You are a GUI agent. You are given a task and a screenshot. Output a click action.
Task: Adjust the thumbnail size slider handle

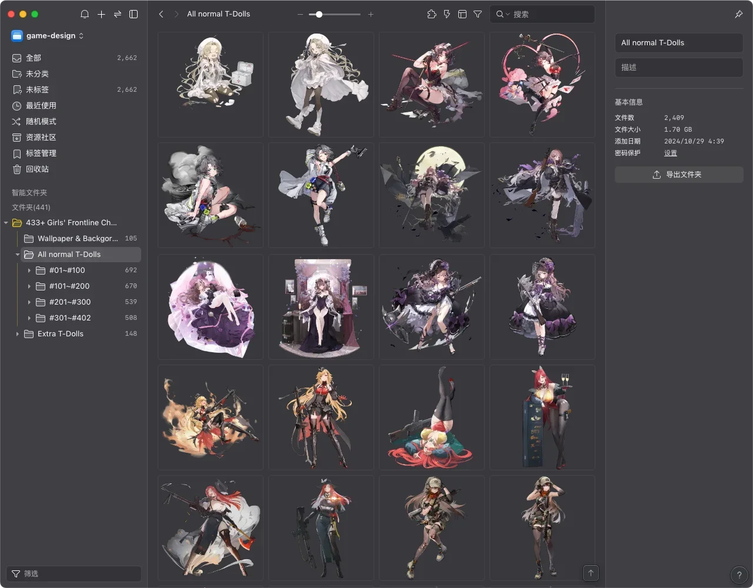coord(319,14)
